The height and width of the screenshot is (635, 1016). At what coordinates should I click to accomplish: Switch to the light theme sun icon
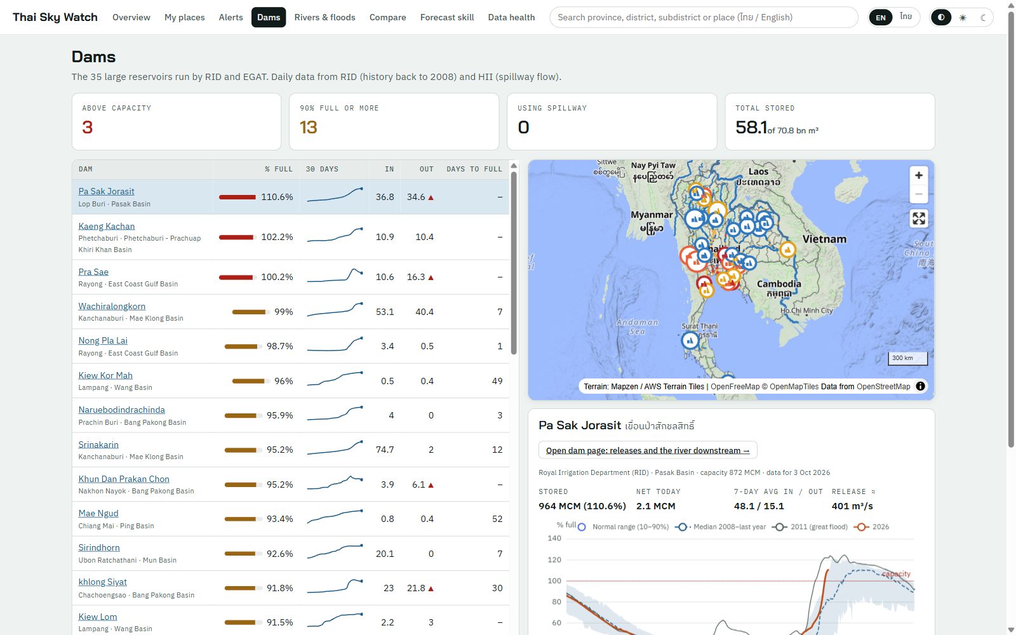pos(963,17)
